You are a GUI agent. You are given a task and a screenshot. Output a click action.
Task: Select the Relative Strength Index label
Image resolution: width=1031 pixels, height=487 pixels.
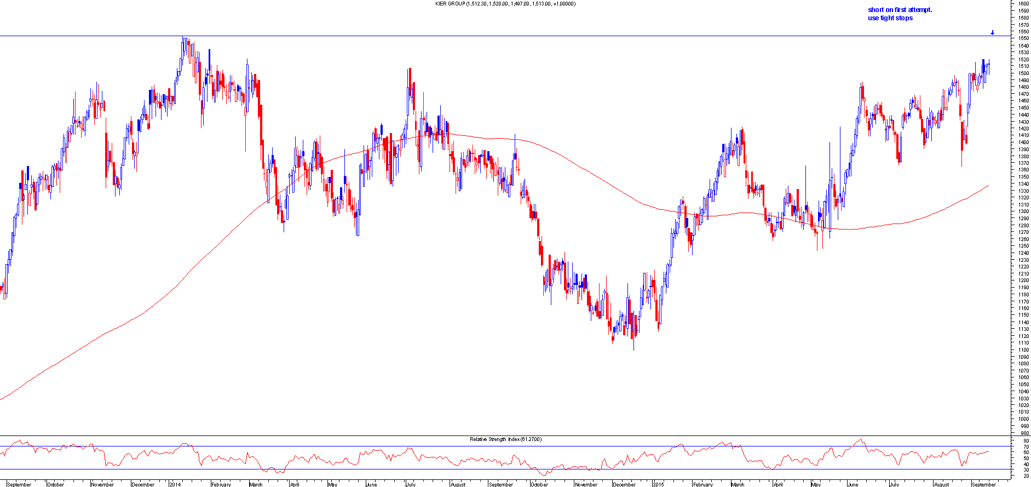coord(505,439)
